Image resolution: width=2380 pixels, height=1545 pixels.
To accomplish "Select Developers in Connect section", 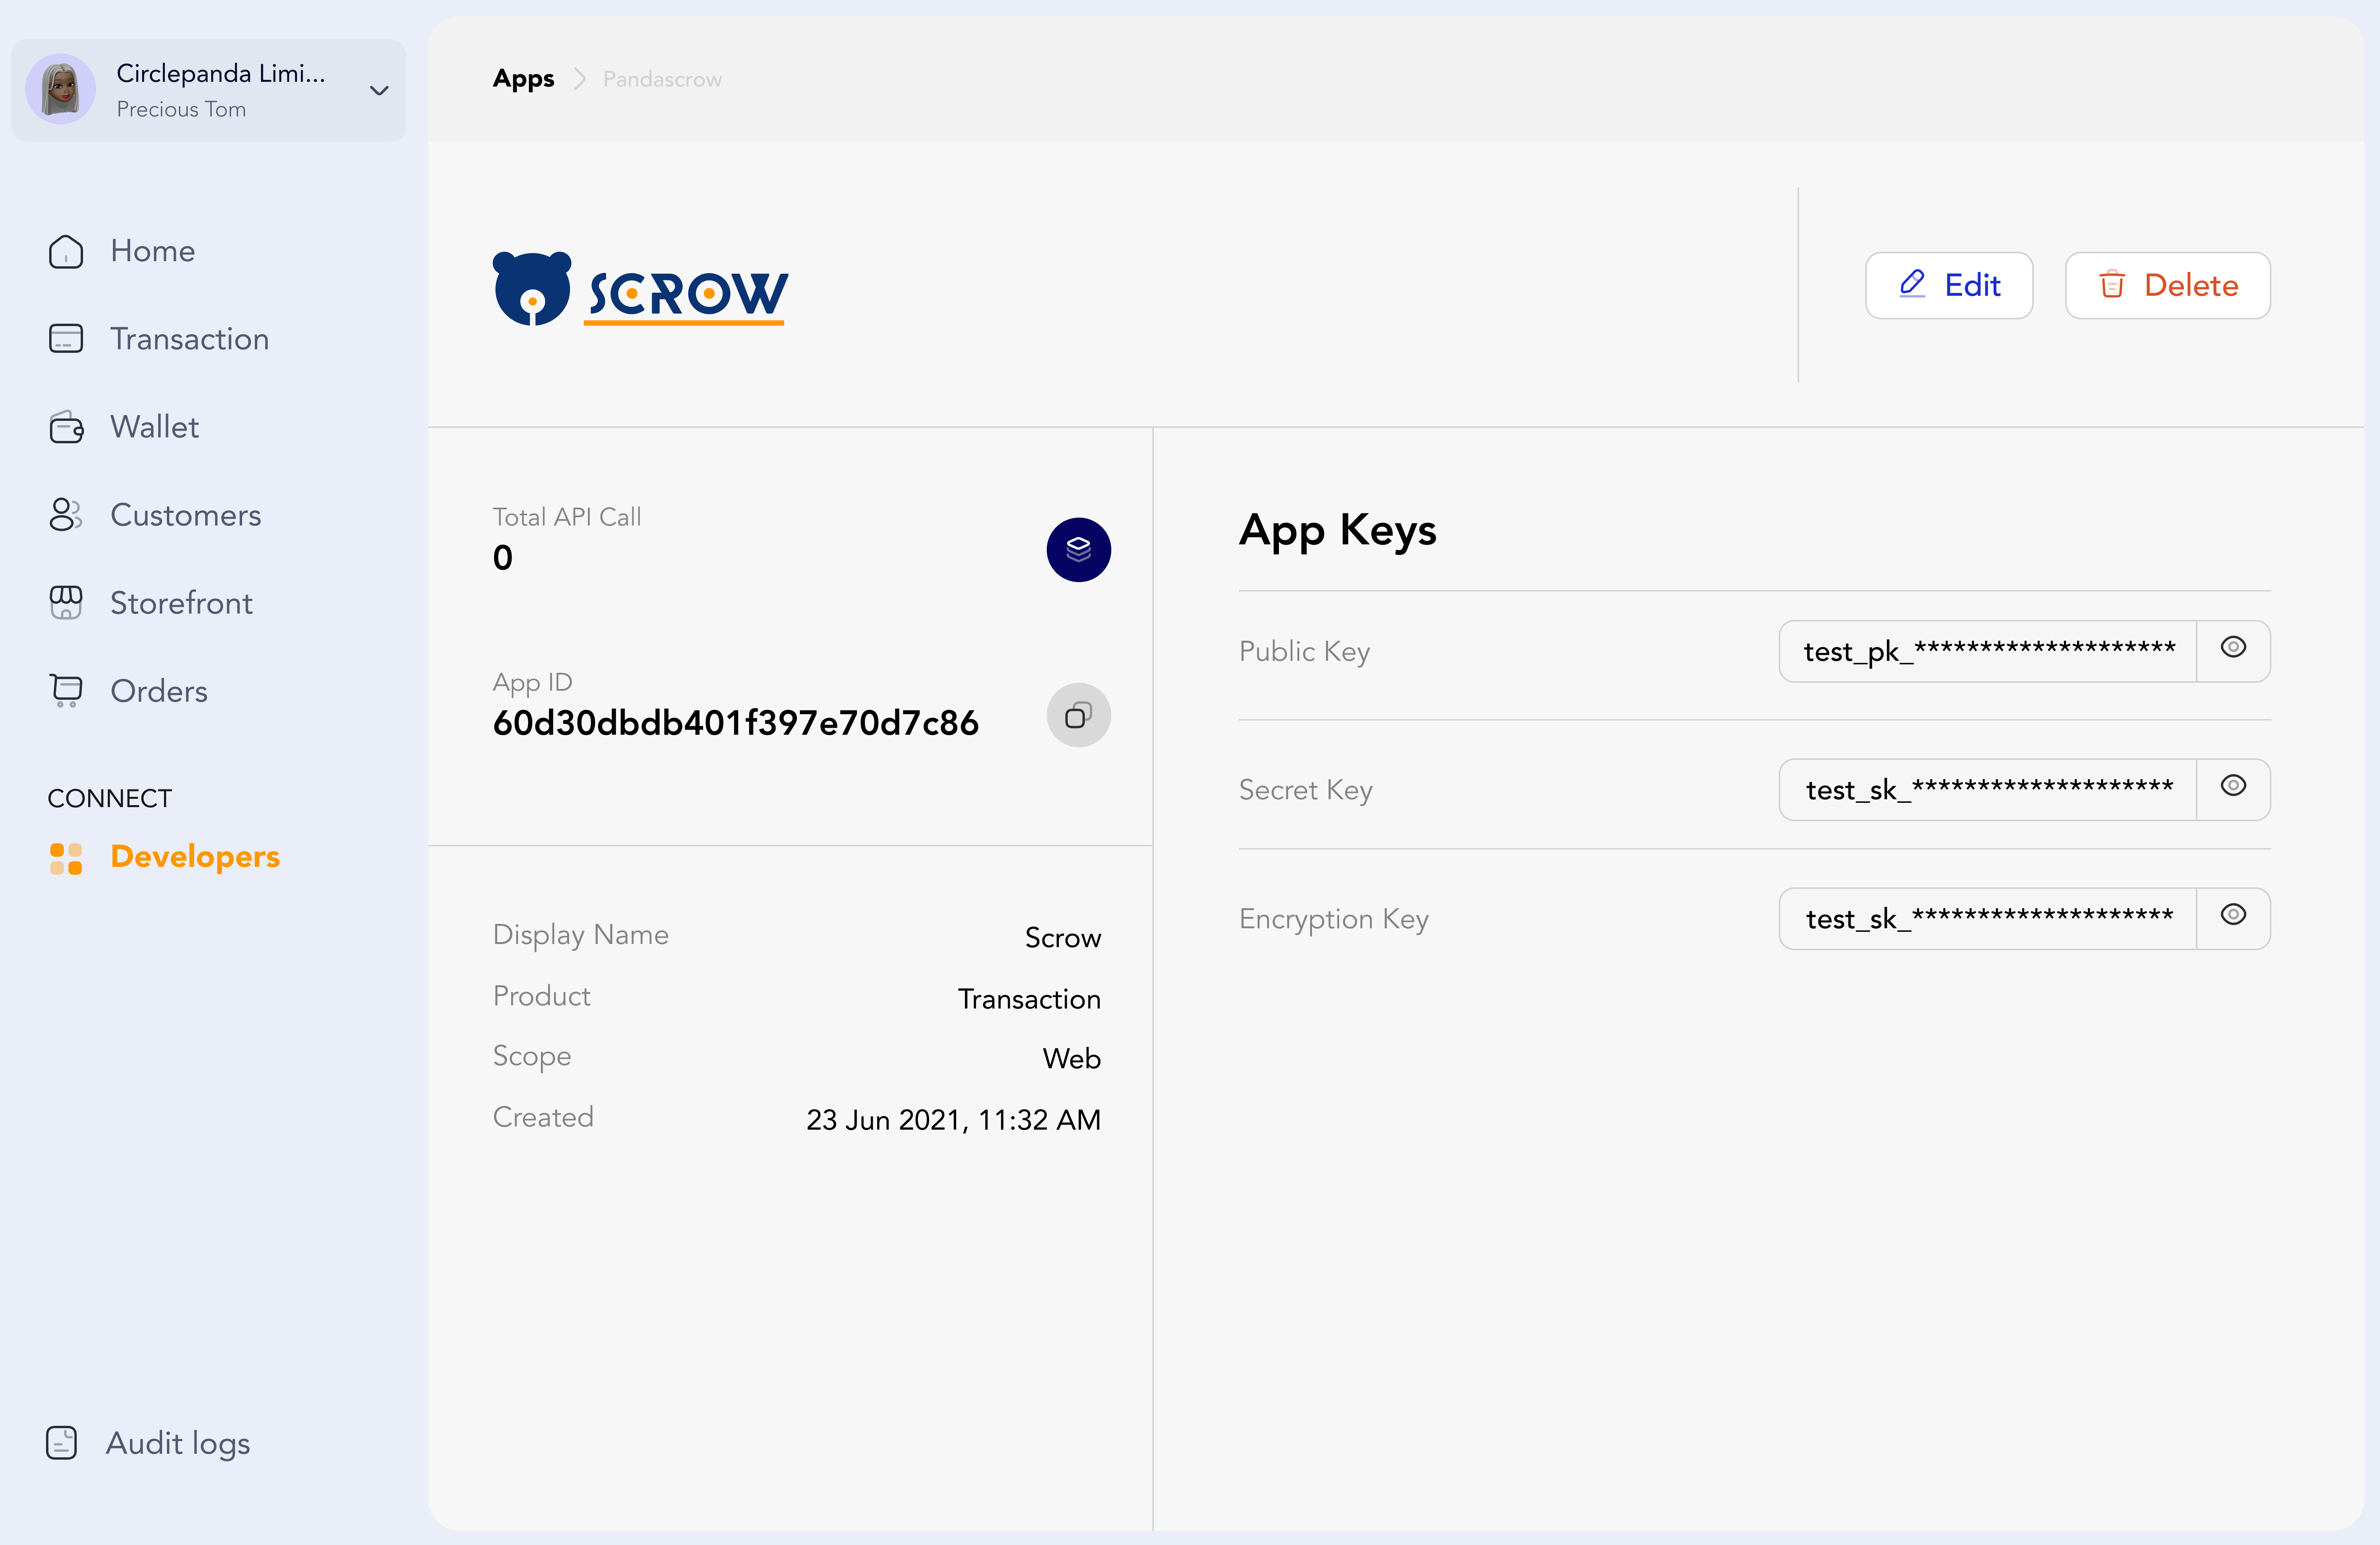I will point(195,856).
